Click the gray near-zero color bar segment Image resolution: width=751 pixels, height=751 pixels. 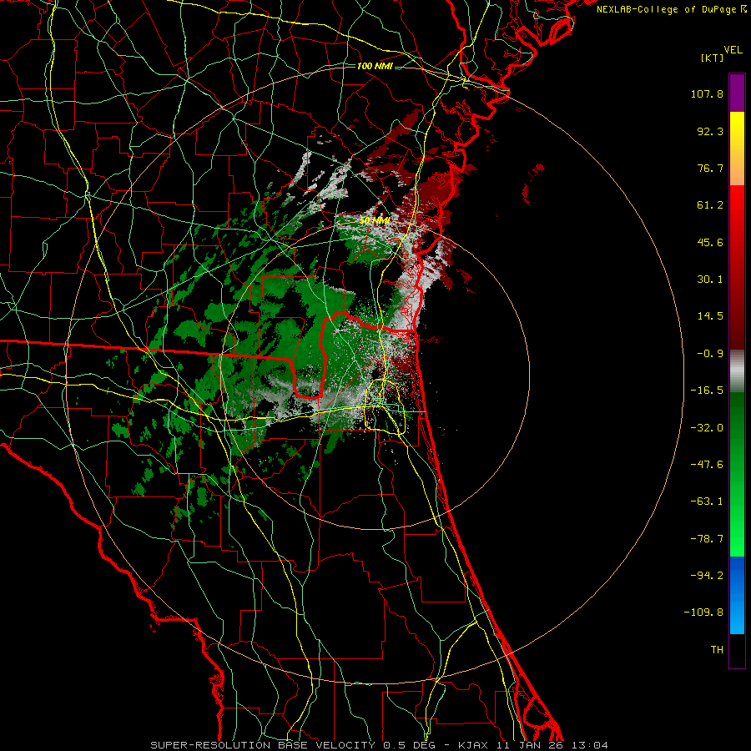737,371
